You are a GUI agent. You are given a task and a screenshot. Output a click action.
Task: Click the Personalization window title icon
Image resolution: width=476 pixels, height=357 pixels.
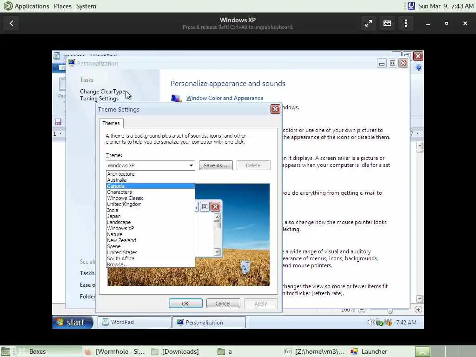point(72,63)
